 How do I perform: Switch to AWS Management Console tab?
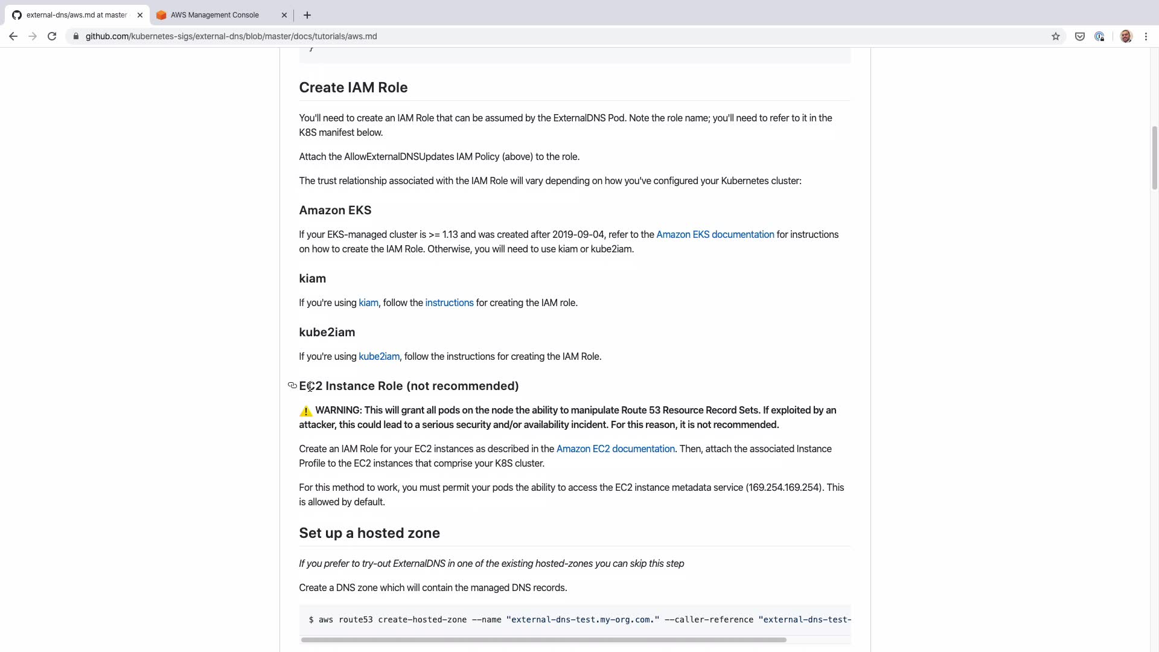coord(215,15)
